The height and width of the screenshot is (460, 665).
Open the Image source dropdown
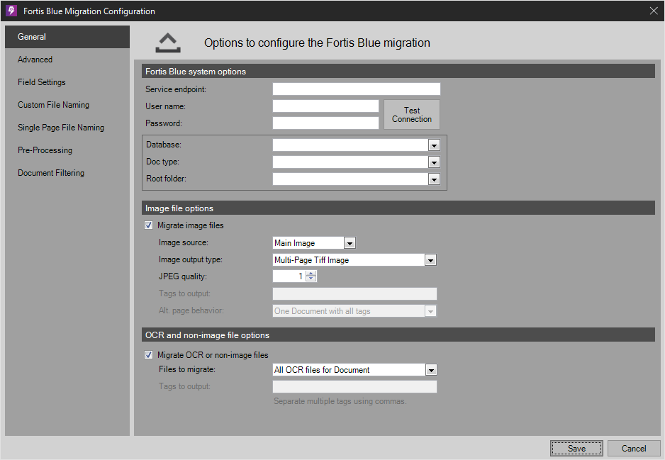click(350, 243)
